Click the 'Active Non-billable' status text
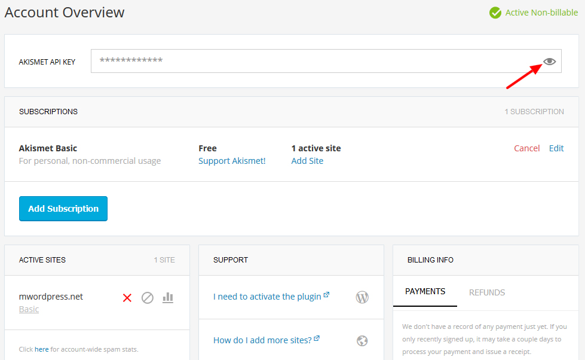This screenshot has height=360, width=585. click(x=541, y=13)
